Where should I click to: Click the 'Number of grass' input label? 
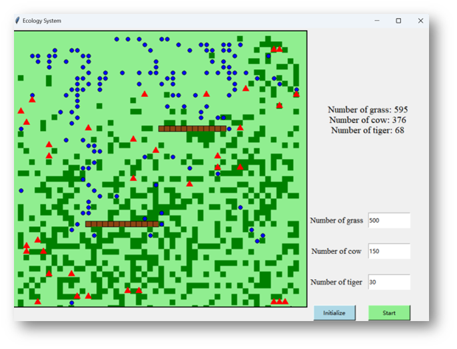tap(336, 221)
